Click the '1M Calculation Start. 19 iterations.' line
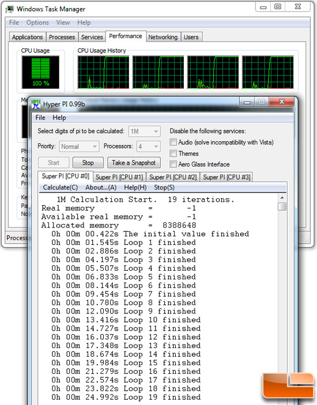This screenshot has height=405, width=317. pyautogui.click(x=145, y=200)
